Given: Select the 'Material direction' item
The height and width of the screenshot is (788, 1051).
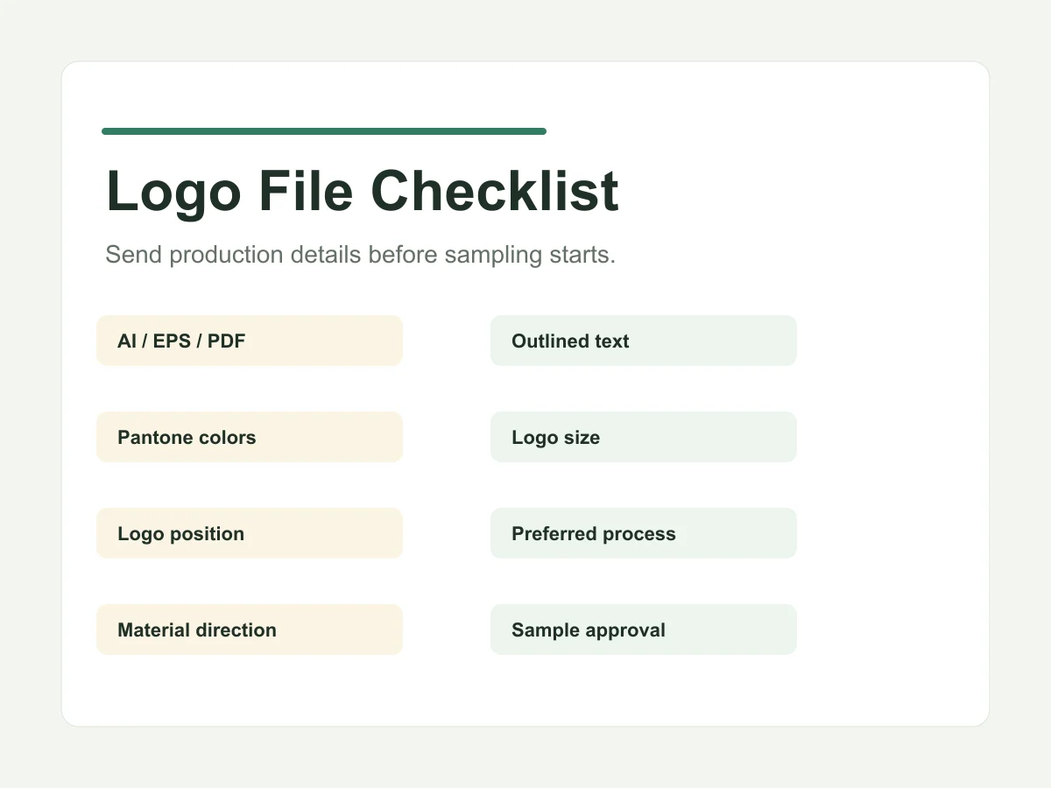Looking at the screenshot, I should coord(250,630).
